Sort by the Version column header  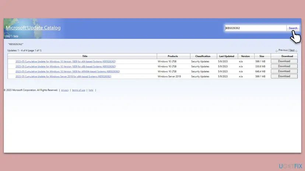[x=246, y=56]
